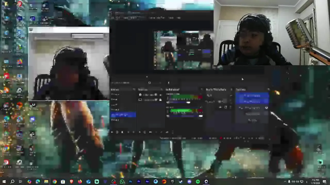Click the OBS preview canvas

coord(183,50)
